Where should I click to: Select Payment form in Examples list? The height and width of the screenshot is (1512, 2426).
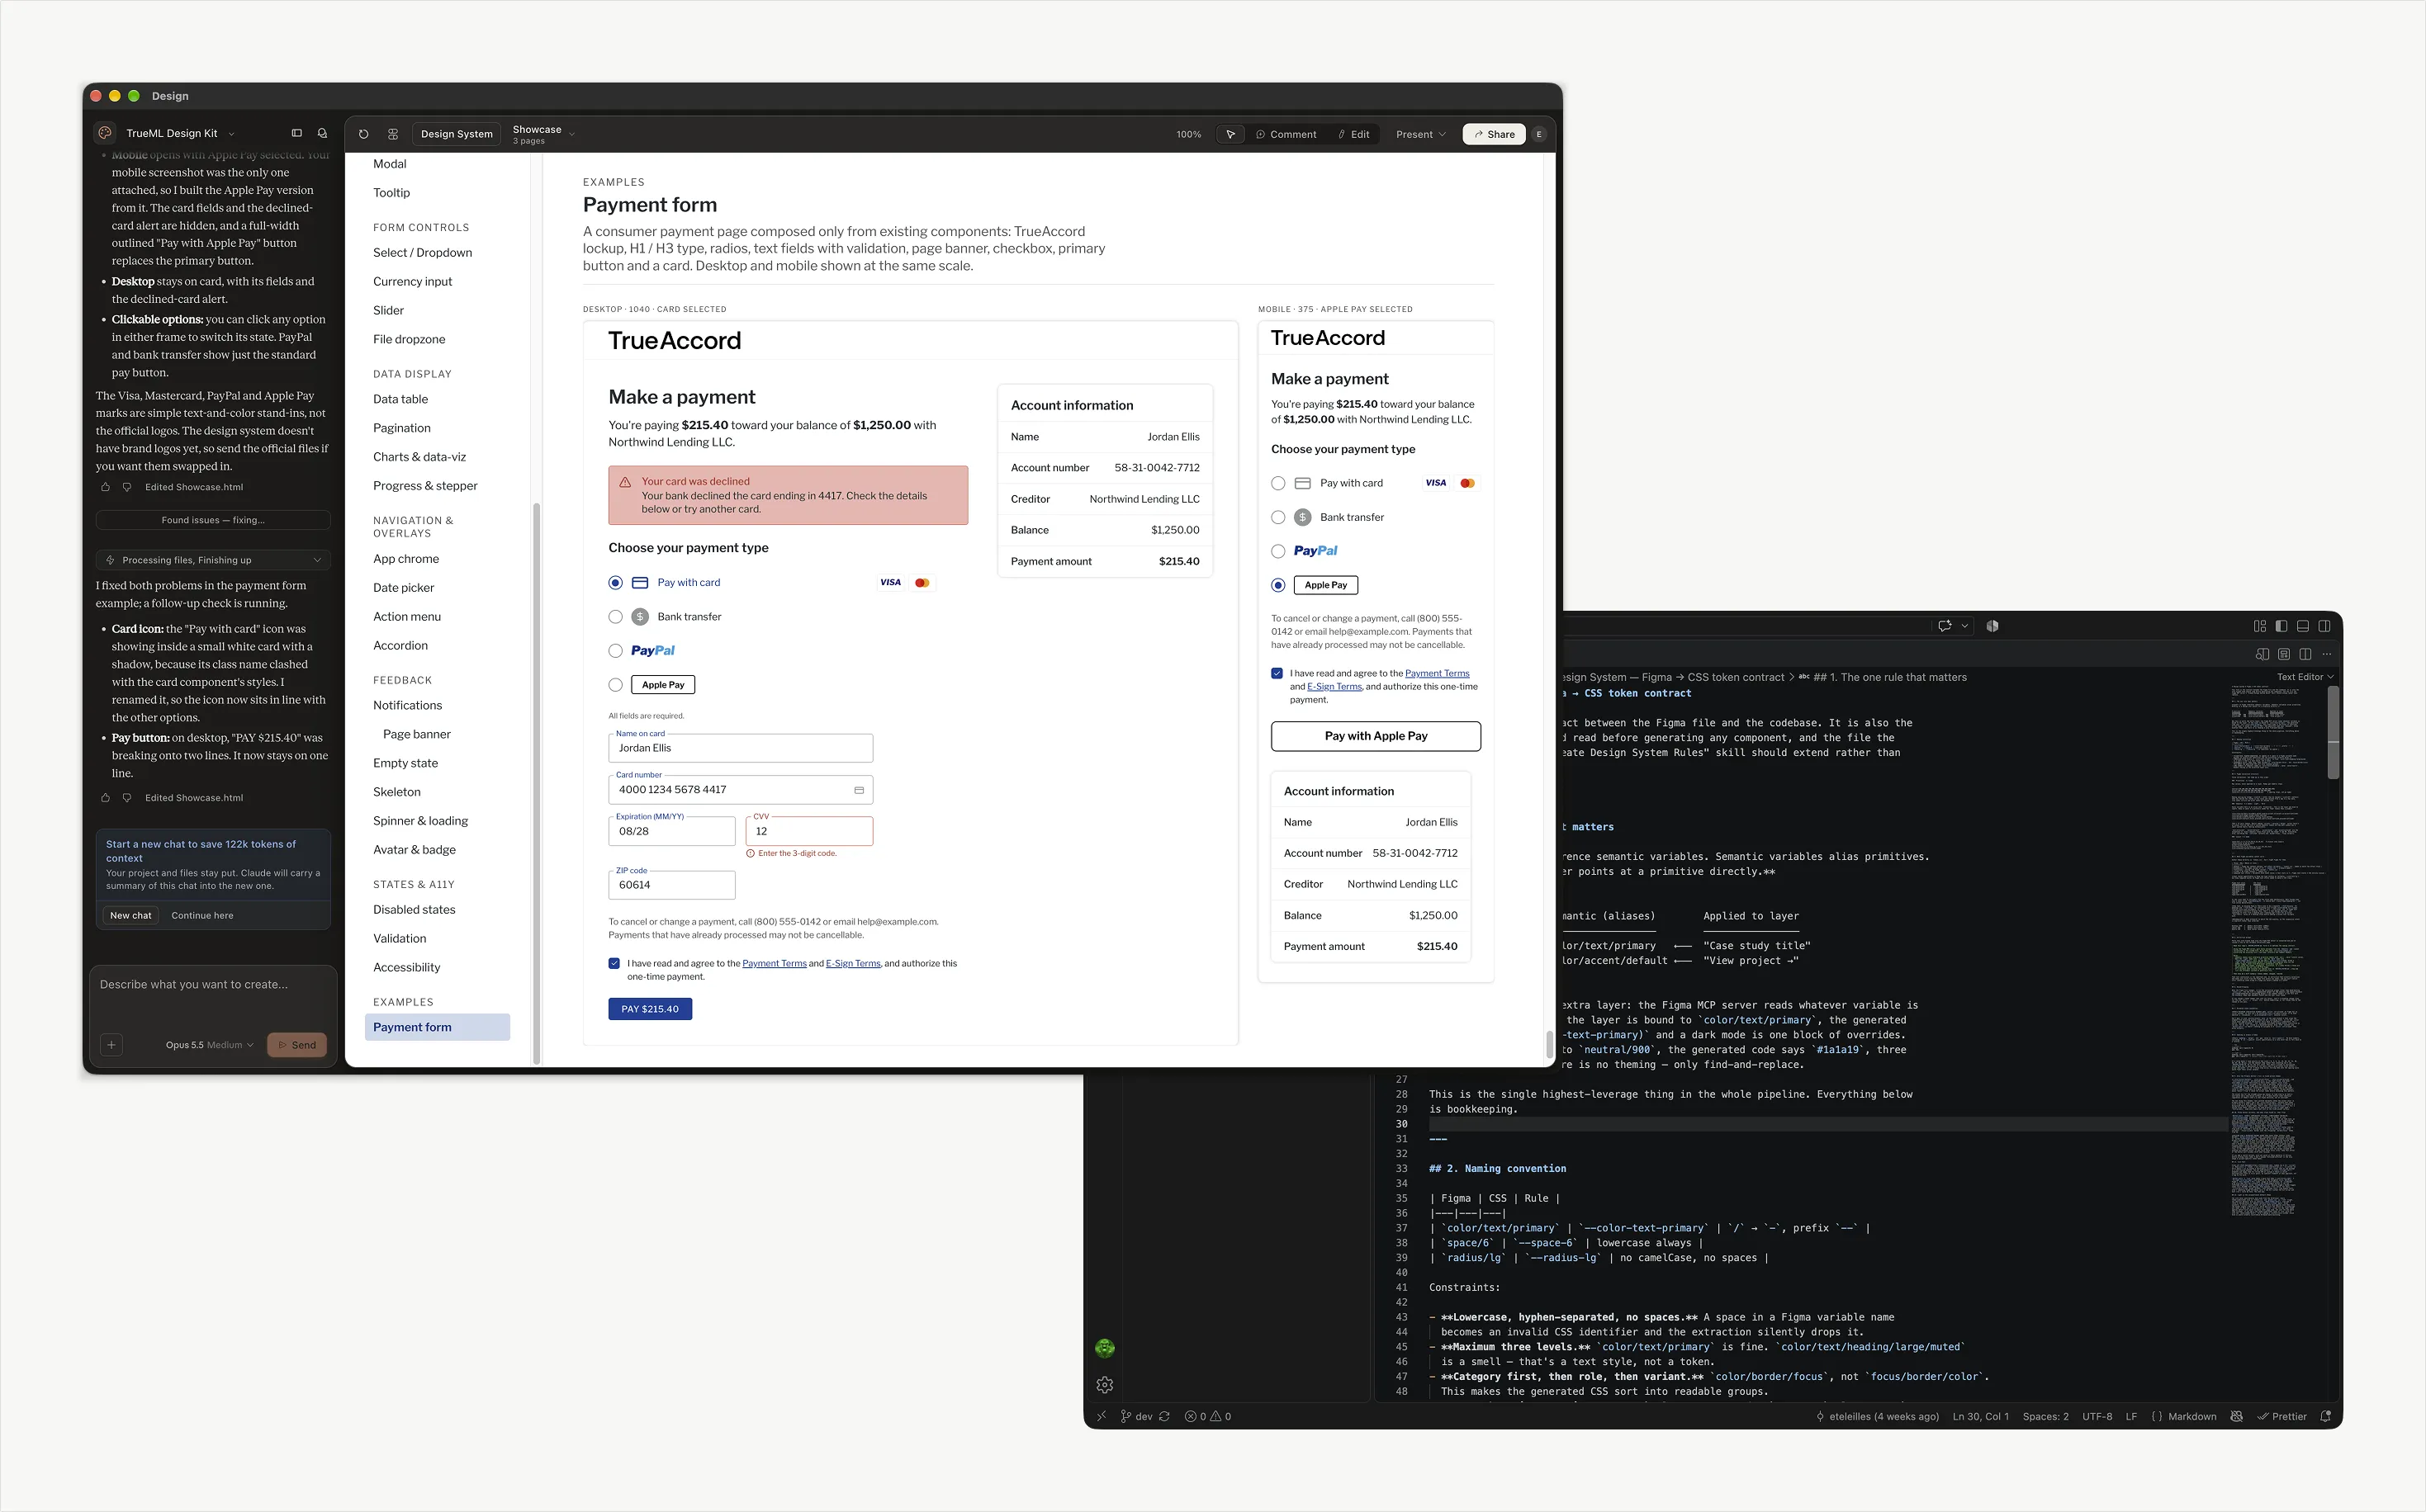(x=437, y=1027)
